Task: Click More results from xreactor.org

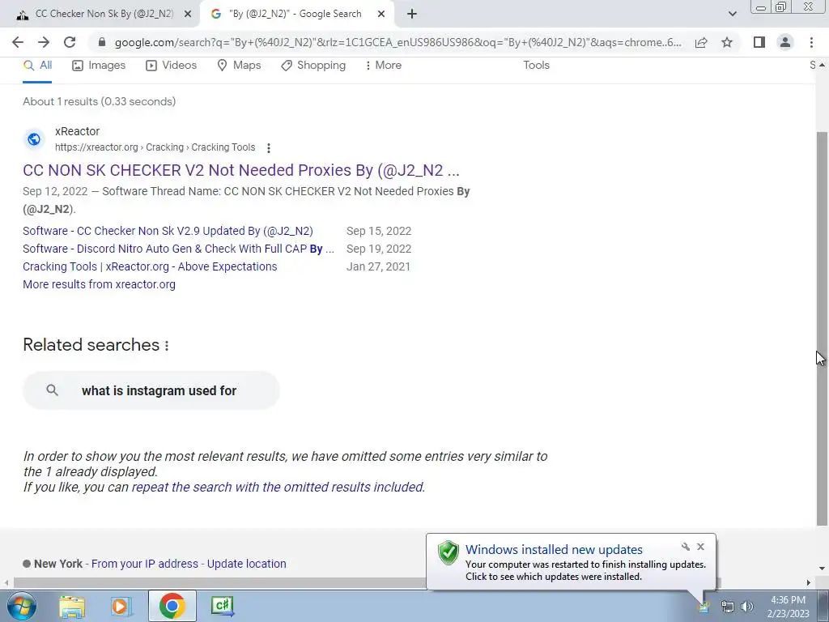Action: tap(99, 284)
